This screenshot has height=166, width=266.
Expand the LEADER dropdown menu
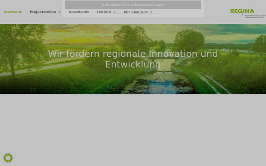click(106, 12)
